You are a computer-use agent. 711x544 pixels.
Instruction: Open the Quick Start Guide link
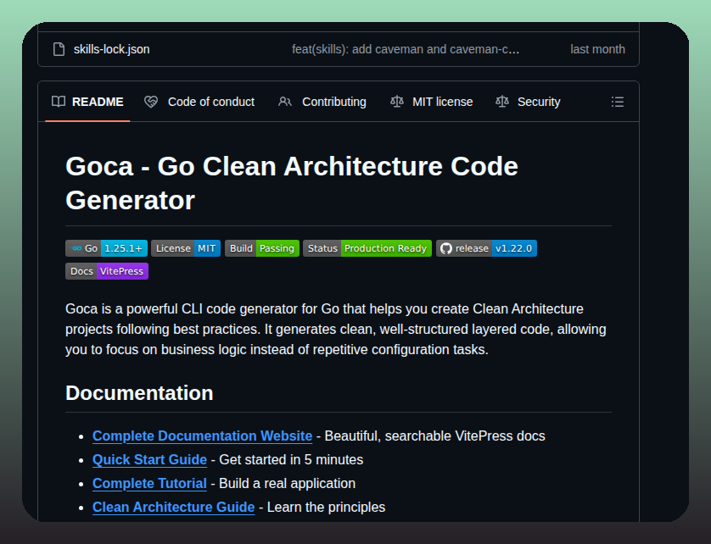(x=149, y=460)
